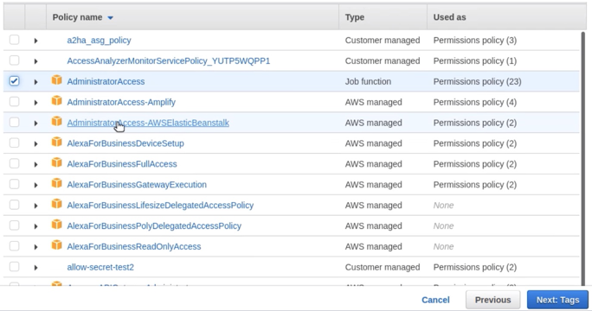Expand the AdministratorAccess-Amplify row arrow

(35, 103)
